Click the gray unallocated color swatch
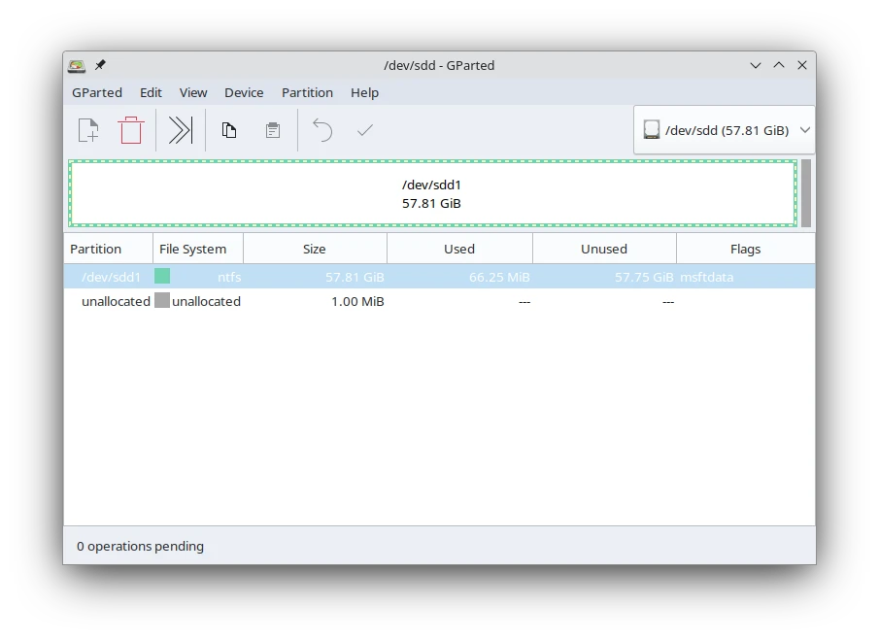 162,301
